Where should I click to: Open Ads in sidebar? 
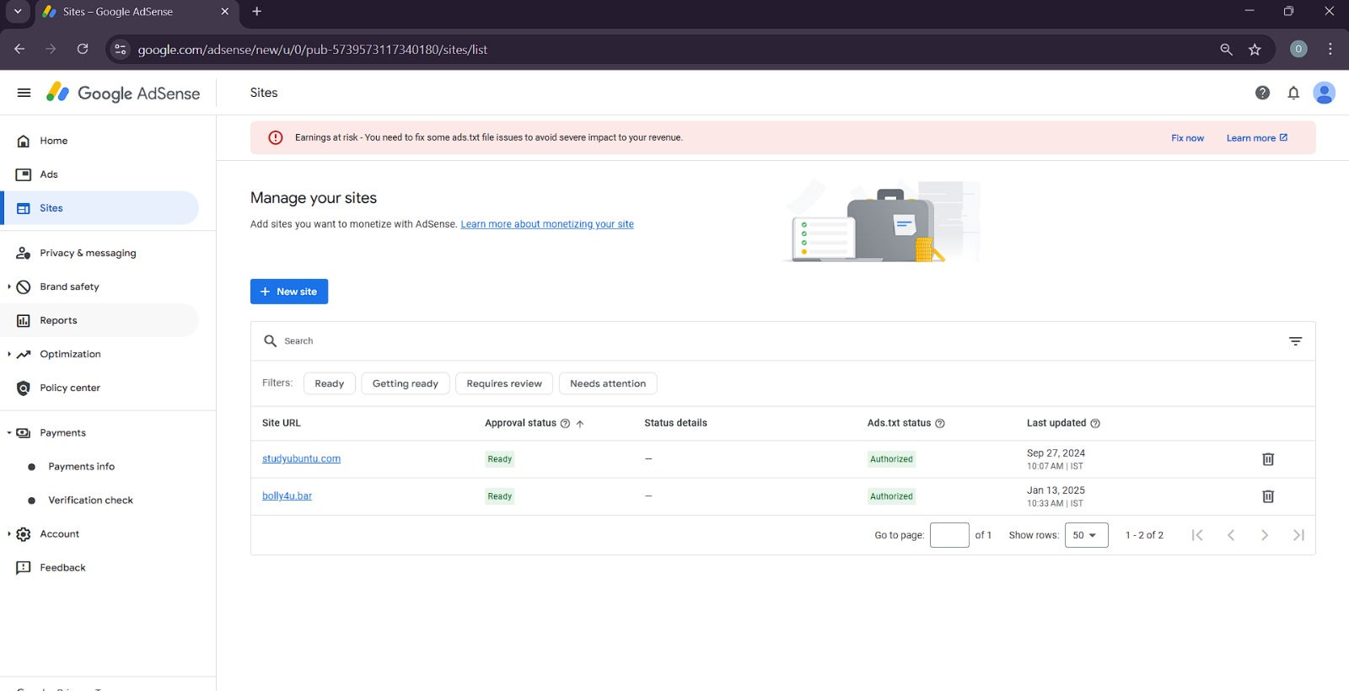[101, 174]
